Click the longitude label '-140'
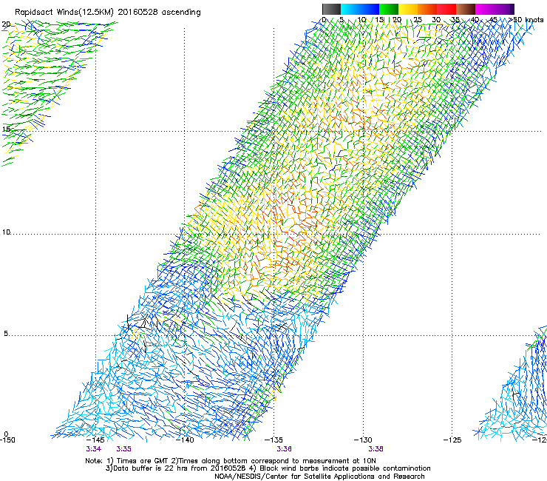The image size is (547, 481). (185, 440)
